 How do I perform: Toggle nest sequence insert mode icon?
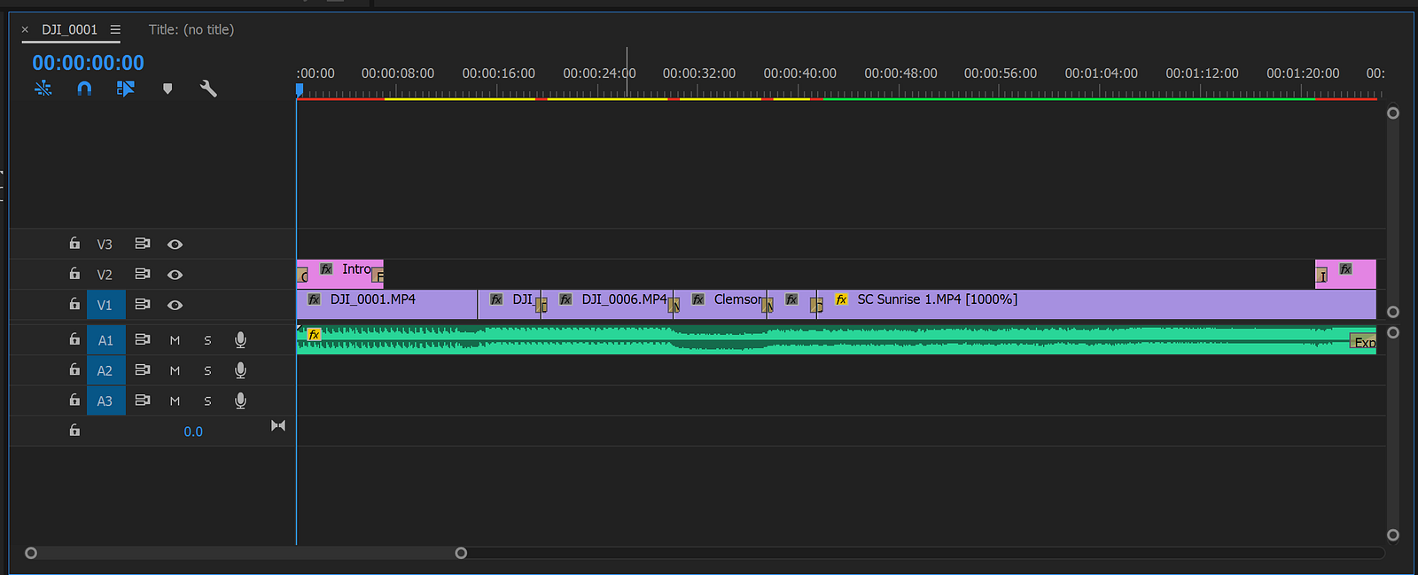click(x=43, y=89)
